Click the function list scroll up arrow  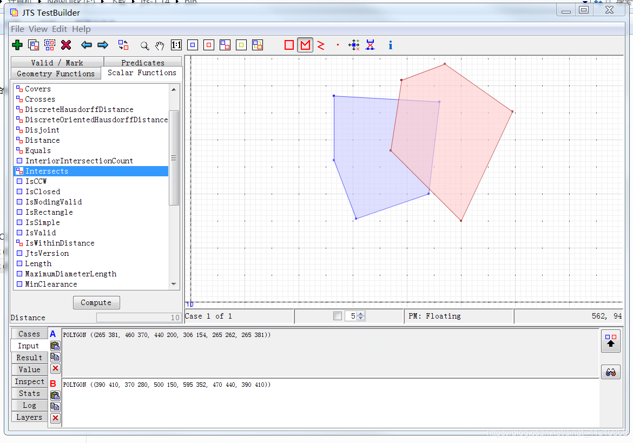174,90
